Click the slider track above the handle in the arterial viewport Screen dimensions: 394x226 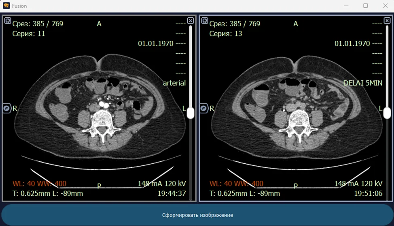[191, 65]
